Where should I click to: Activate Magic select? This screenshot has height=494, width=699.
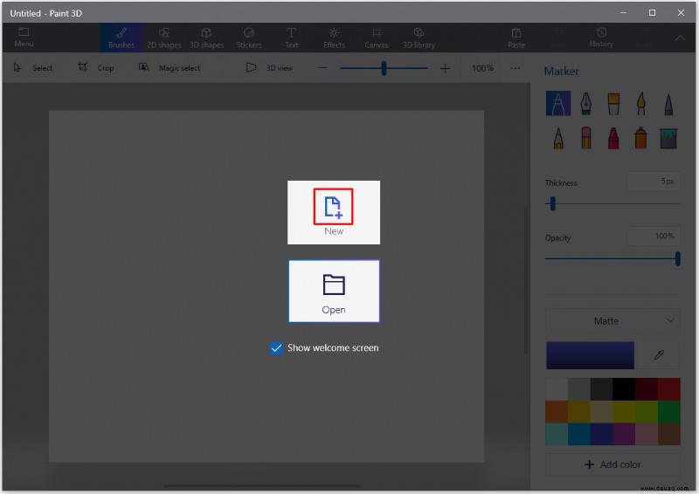click(170, 68)
